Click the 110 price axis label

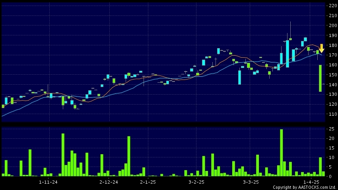[x=333, y=114]
